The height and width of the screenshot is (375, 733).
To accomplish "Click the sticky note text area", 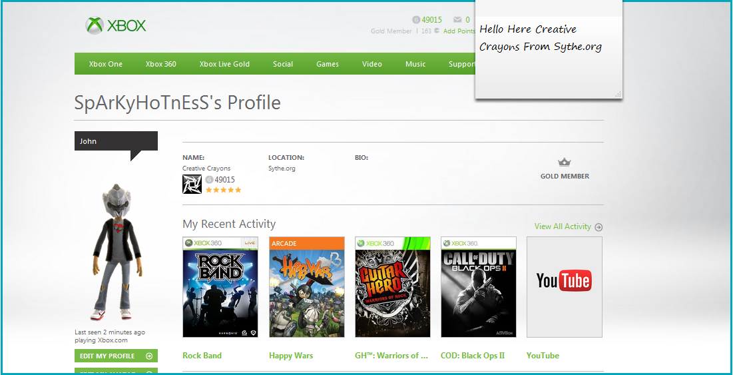I will coord(549,56).
